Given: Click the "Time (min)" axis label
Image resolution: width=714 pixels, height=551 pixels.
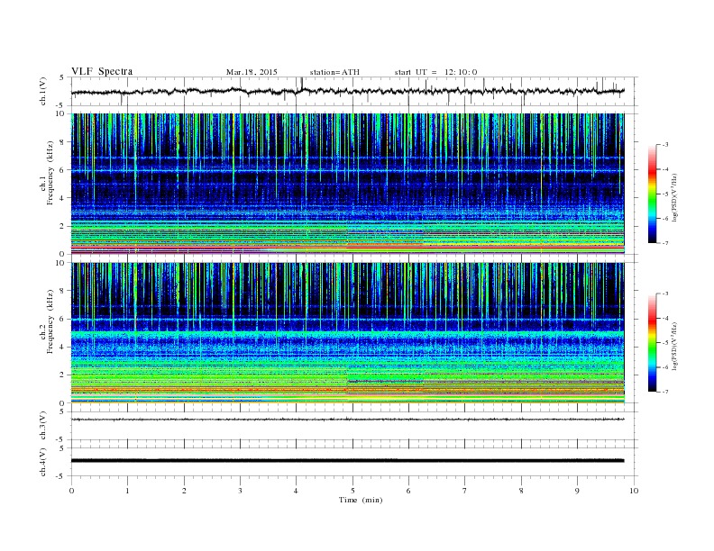Looking at the screenshot, I should (361, 500).
